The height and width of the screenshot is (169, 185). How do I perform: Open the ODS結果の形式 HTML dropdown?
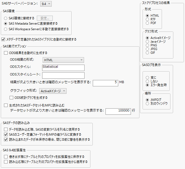point(63,60)
